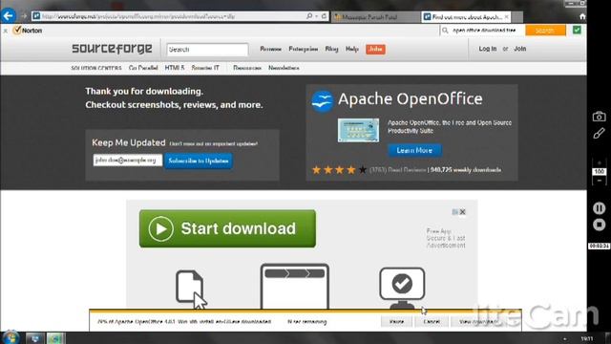Click the Apache OpenOffice seagull logo

coord(323,101)
